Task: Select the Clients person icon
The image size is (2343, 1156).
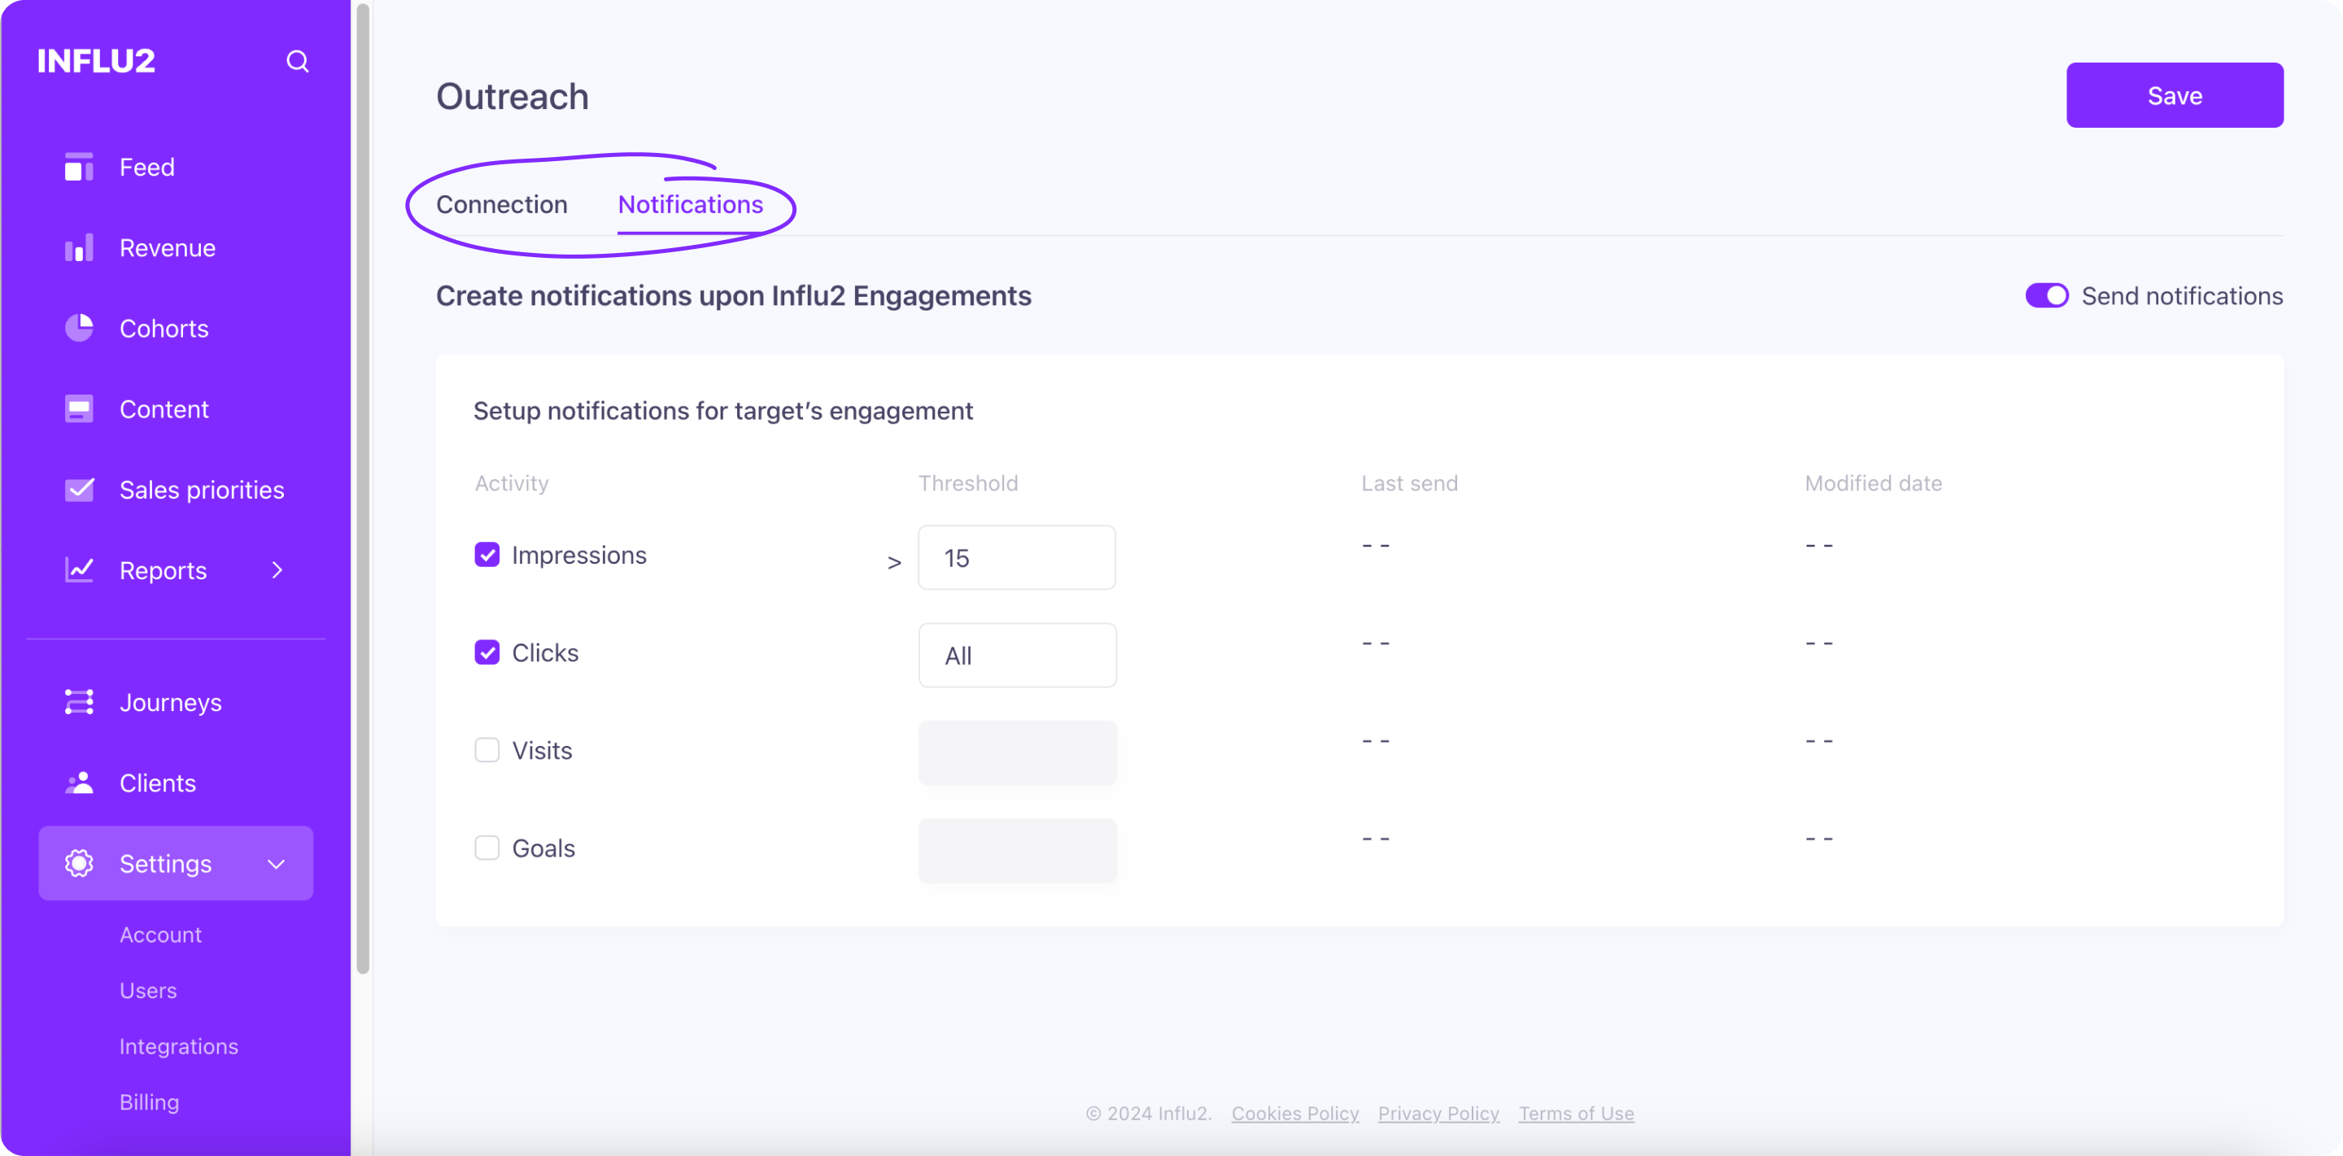Action: (79, 783)
